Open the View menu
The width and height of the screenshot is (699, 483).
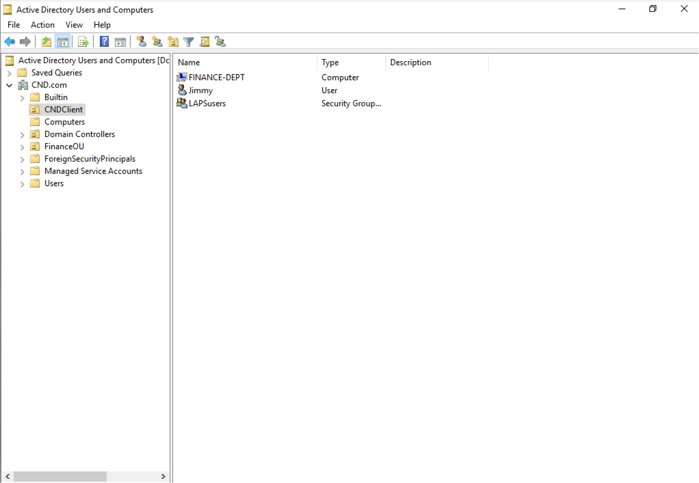pyautogui.click(x=74, y=25)
